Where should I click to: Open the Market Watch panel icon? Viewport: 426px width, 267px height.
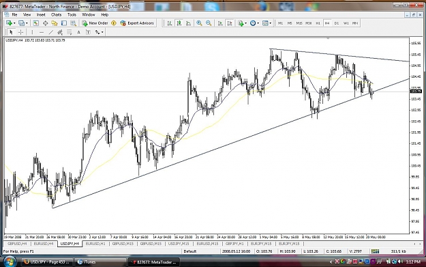[x=36, y=23]
